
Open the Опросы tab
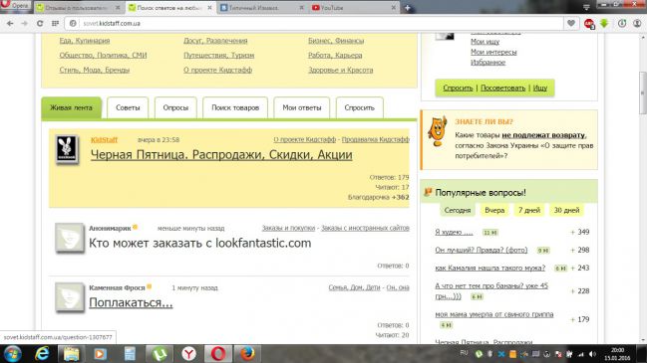(x=175, y=107)
